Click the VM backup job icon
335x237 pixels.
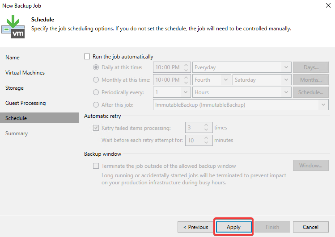tap(13, 27)
